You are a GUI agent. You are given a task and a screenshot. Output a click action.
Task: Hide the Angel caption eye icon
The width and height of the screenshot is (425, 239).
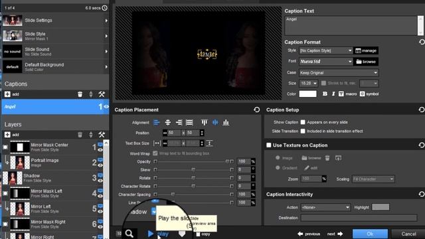coord(106,106)
